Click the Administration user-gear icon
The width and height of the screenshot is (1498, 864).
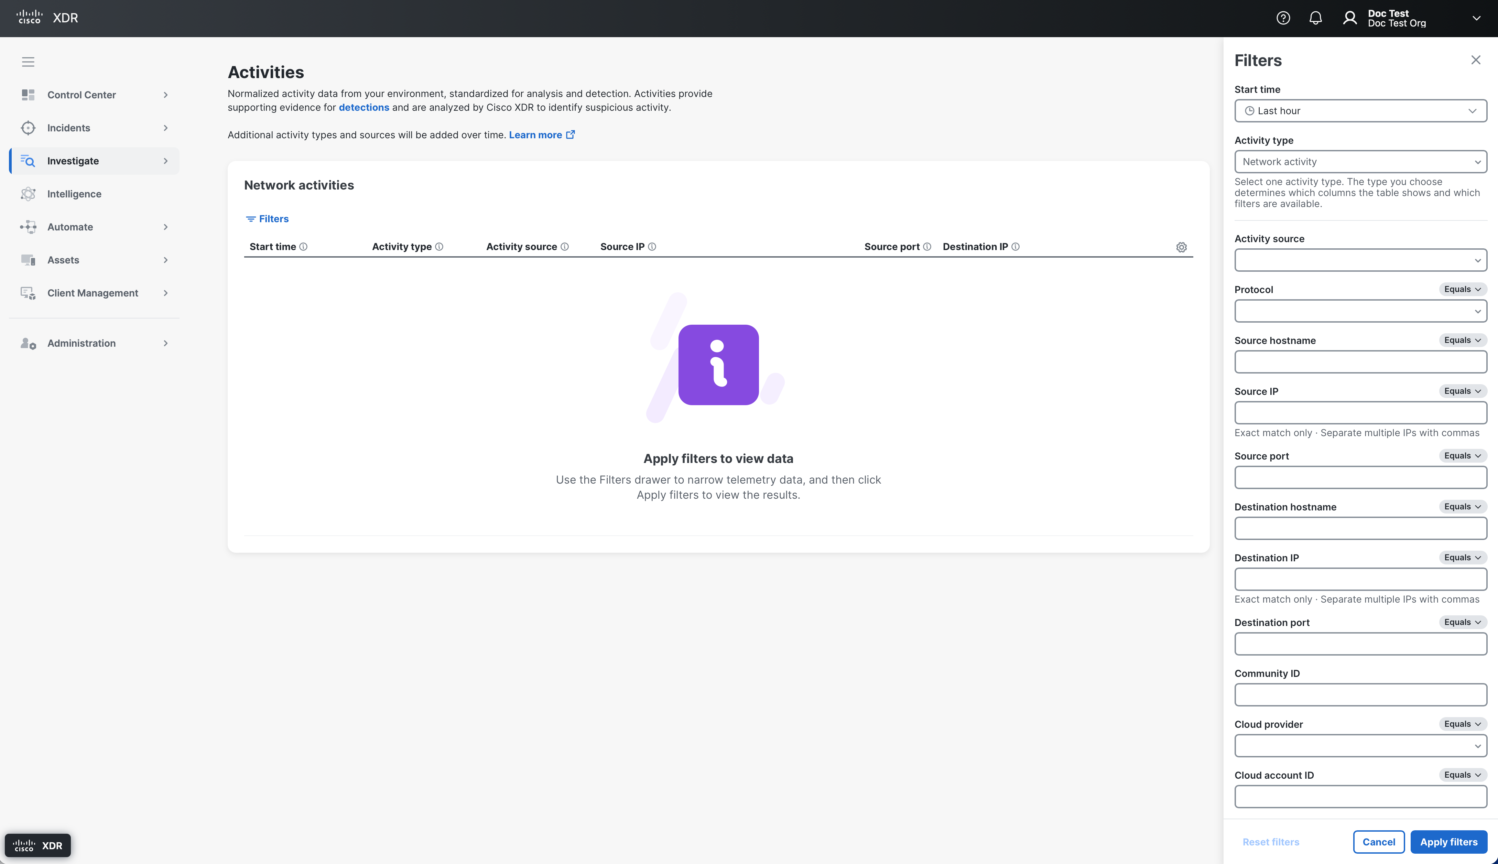tap(28, 343)
